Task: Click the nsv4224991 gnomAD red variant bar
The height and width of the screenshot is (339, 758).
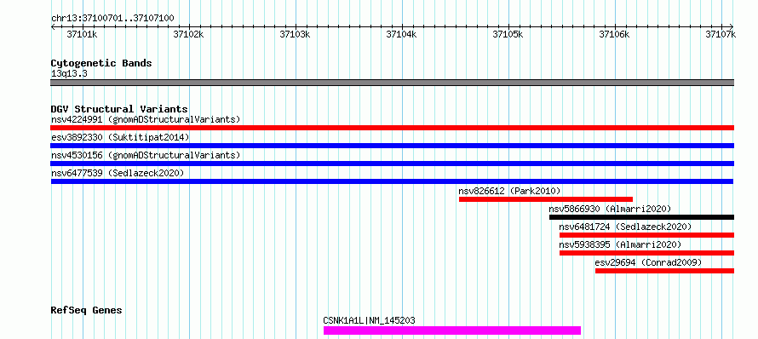Action: tap(392, 128)
